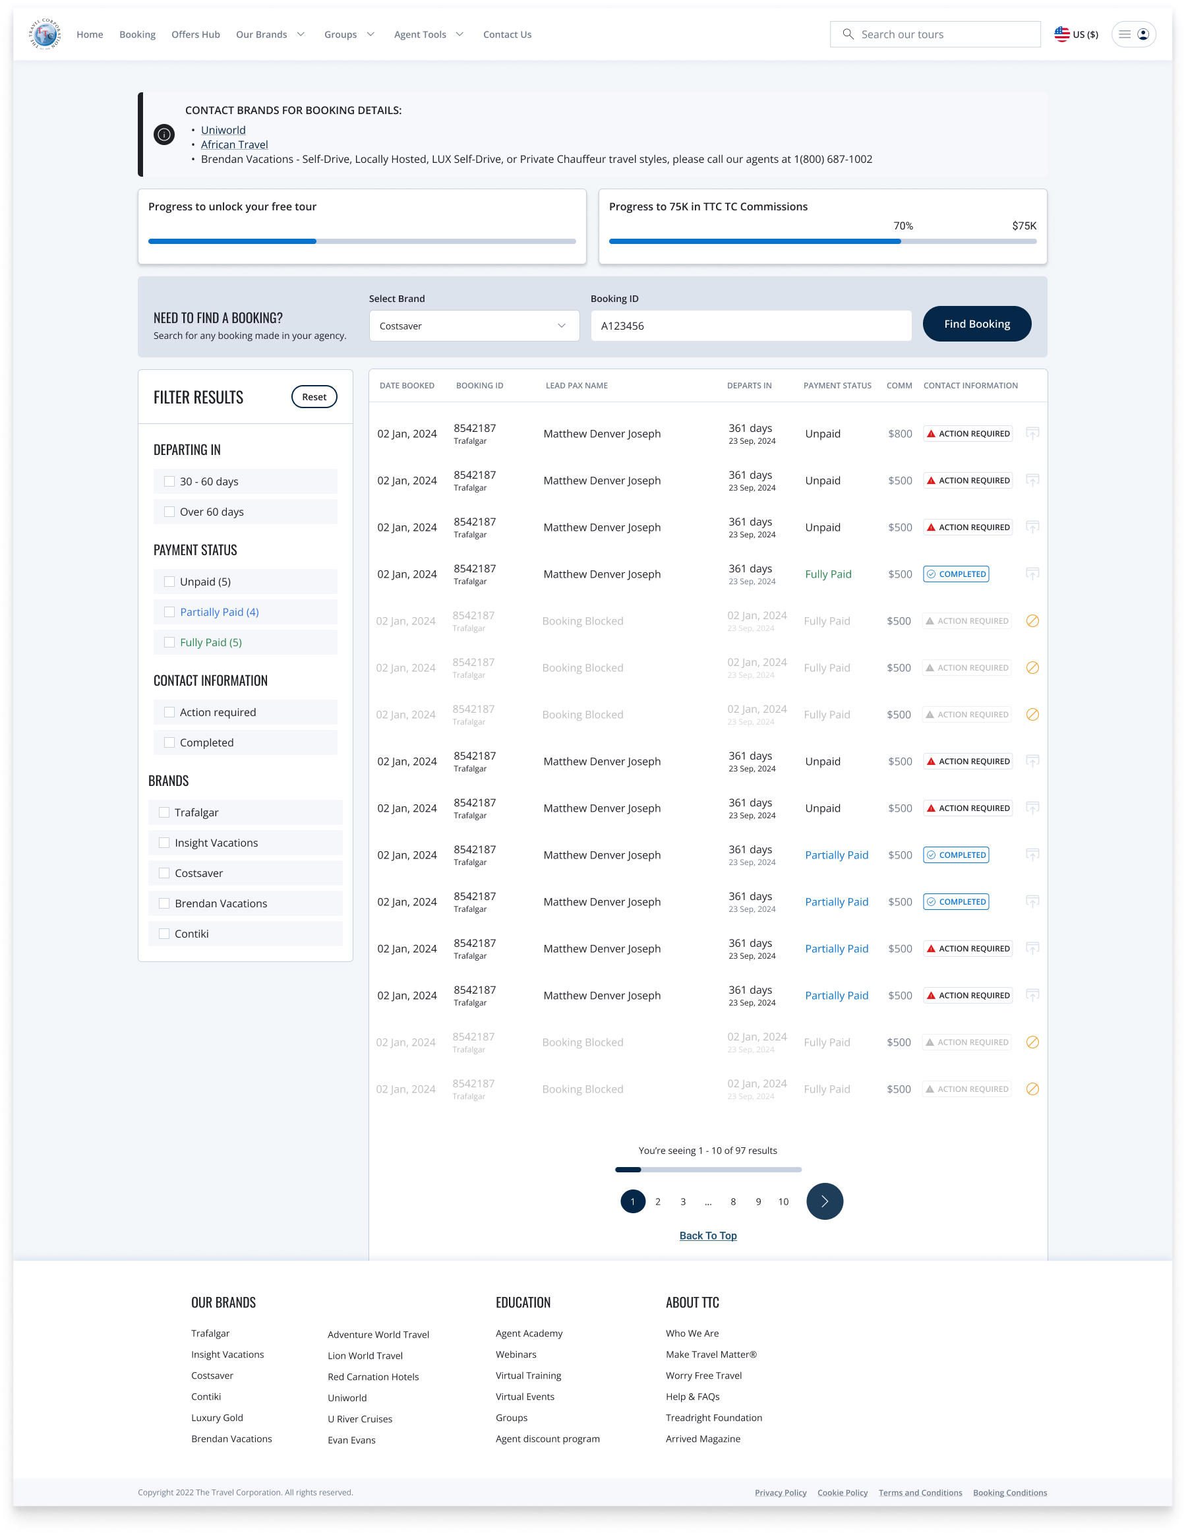Click the info icon in contact banner
The height and width of the screenshot is (1533, 1186).
164,134
